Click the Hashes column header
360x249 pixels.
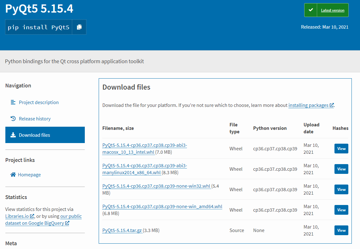click(x=340, y=128)
